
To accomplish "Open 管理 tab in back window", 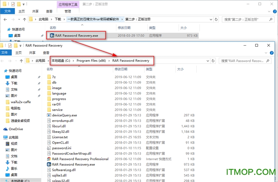I will point(68,11).
